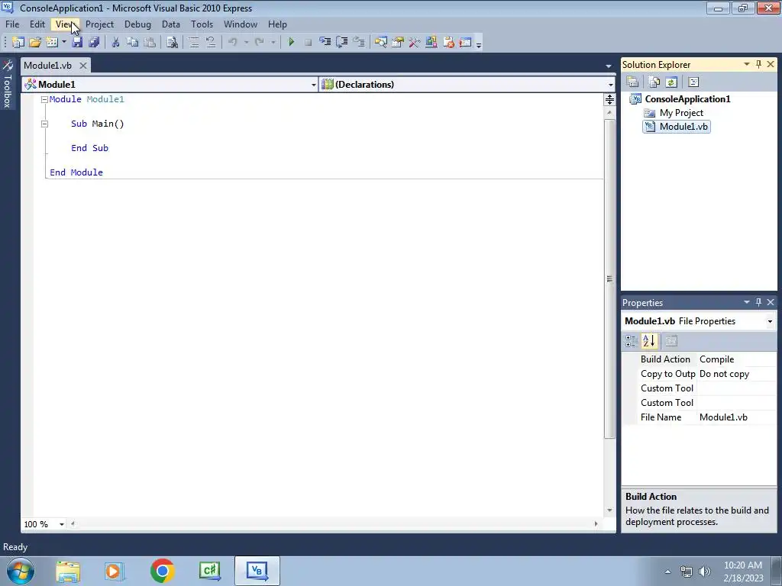This screenshot has height=586, width=782.
Task: Open the Properties Window from the main toolbar
Action: click(x=398, y=43)
